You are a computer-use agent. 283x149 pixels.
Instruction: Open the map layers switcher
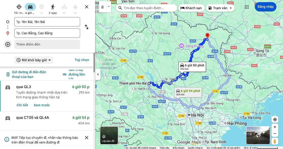tap(109, 135)
